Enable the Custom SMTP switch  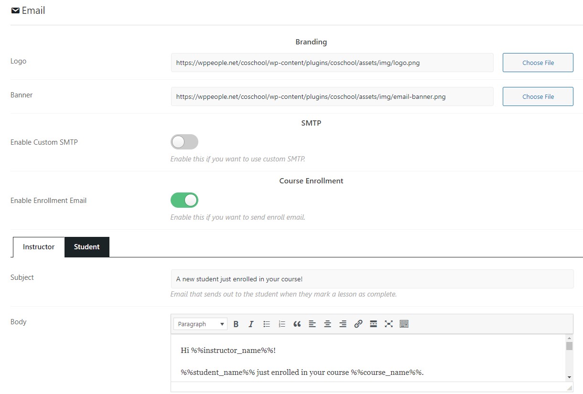pos(184,142)
